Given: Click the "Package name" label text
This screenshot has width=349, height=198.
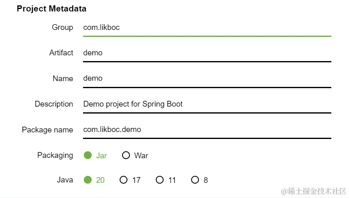Looking at the screenshot, I should [47, 130].
